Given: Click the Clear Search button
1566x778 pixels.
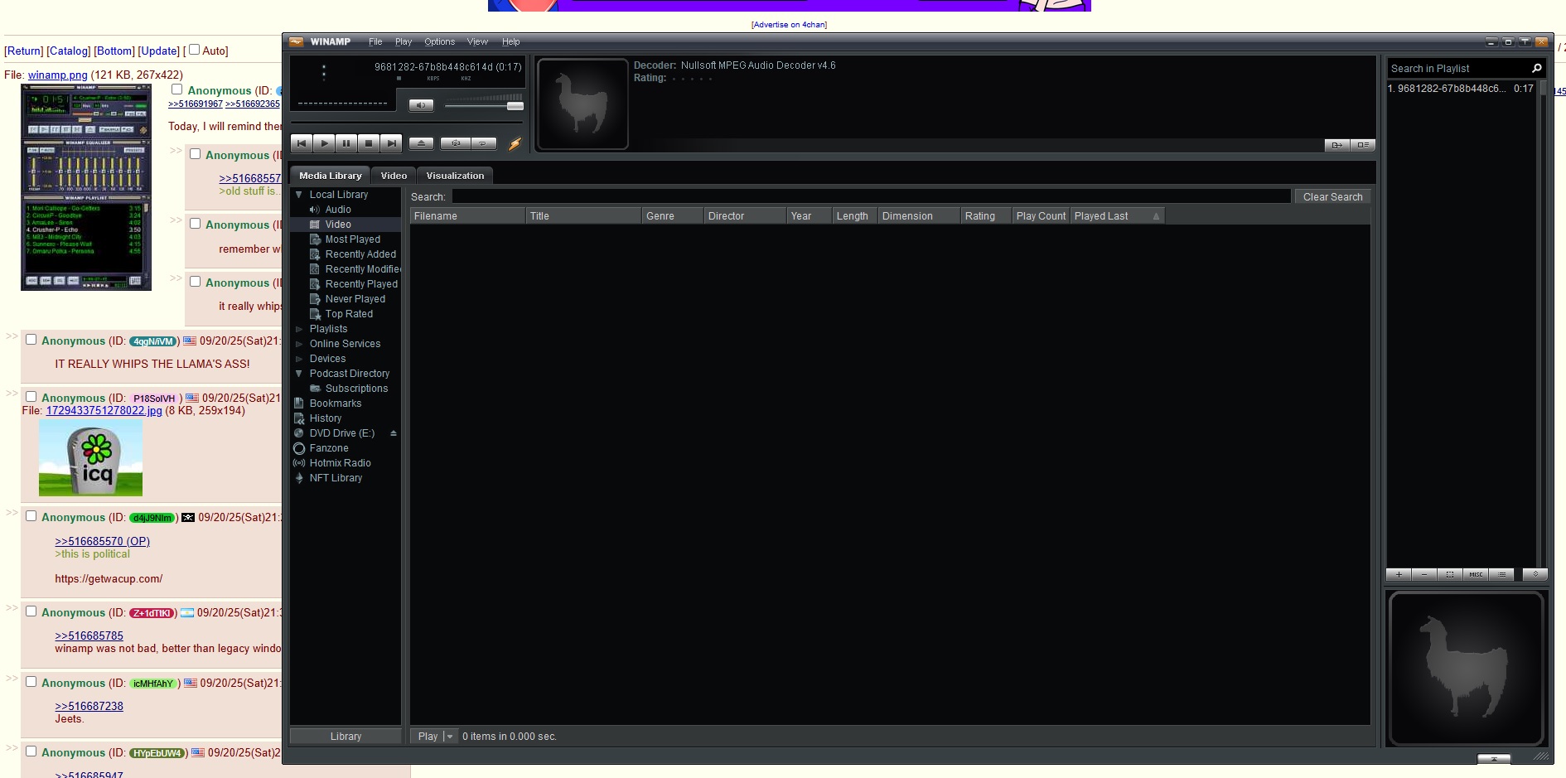Looking at the screenshot, I should pyautogui.click(x=1332, y=196).
